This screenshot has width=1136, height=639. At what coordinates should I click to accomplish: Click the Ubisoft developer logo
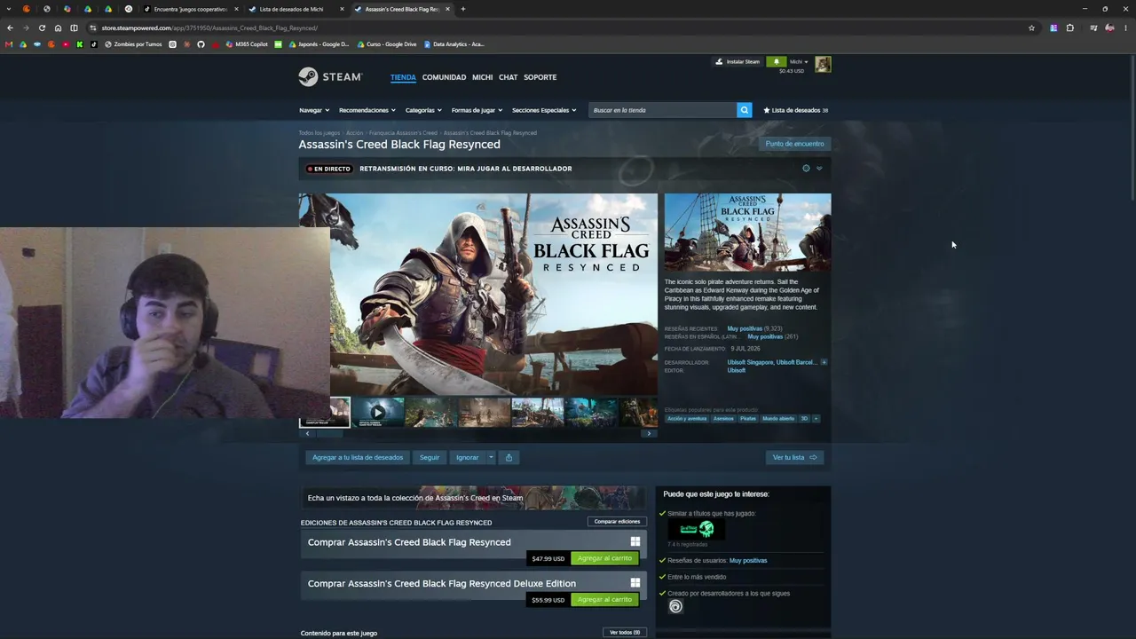click(675, 607)
